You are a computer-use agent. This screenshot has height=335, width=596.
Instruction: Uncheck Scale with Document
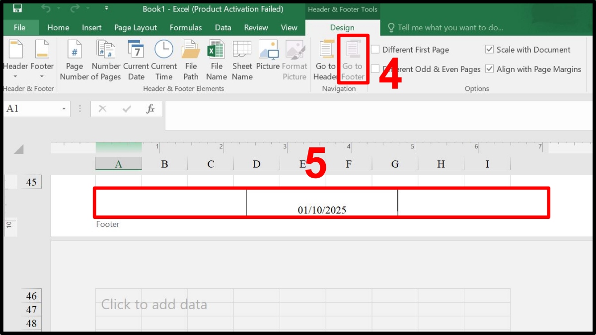tap(490, 50)
